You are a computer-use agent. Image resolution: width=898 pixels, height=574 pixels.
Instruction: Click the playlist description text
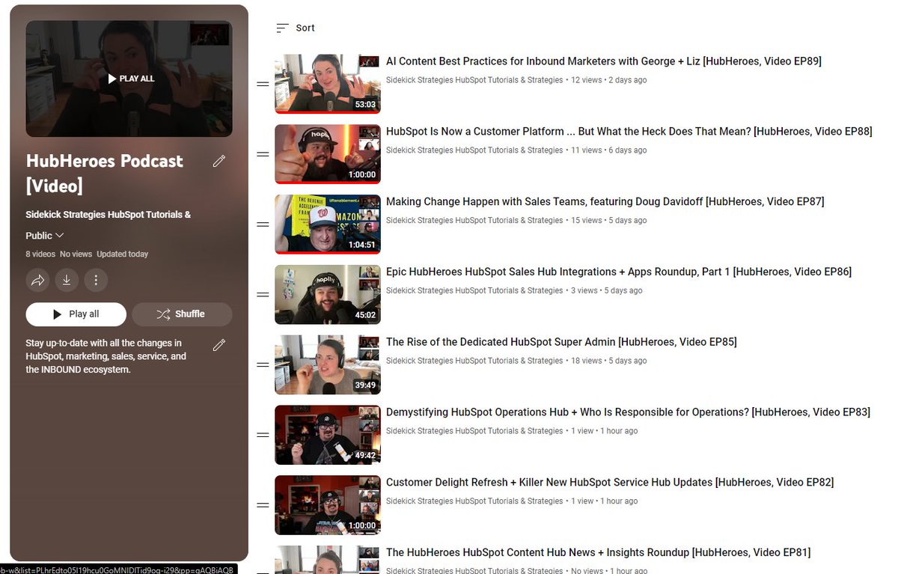point(106,356)
